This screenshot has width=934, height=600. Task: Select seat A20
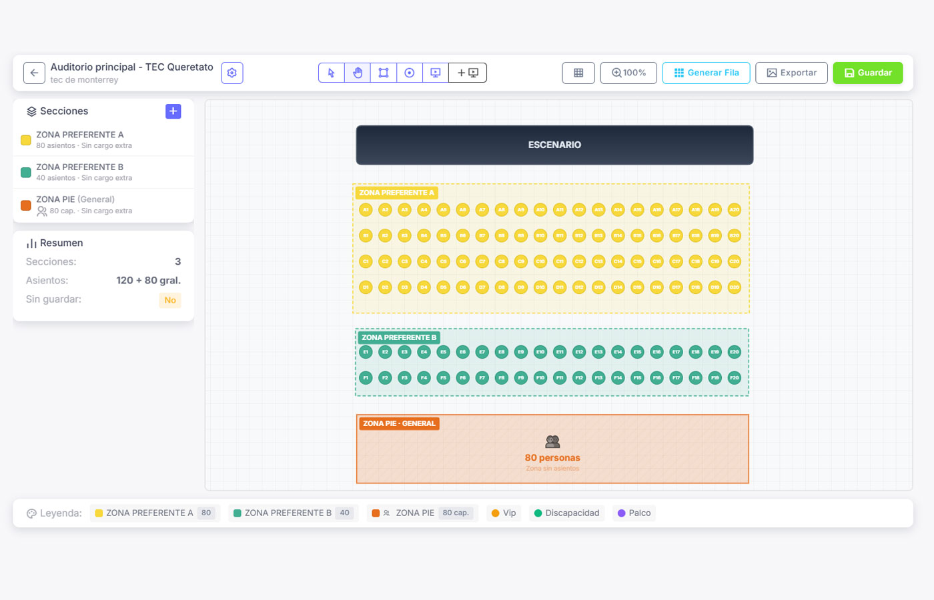(735, 210)
